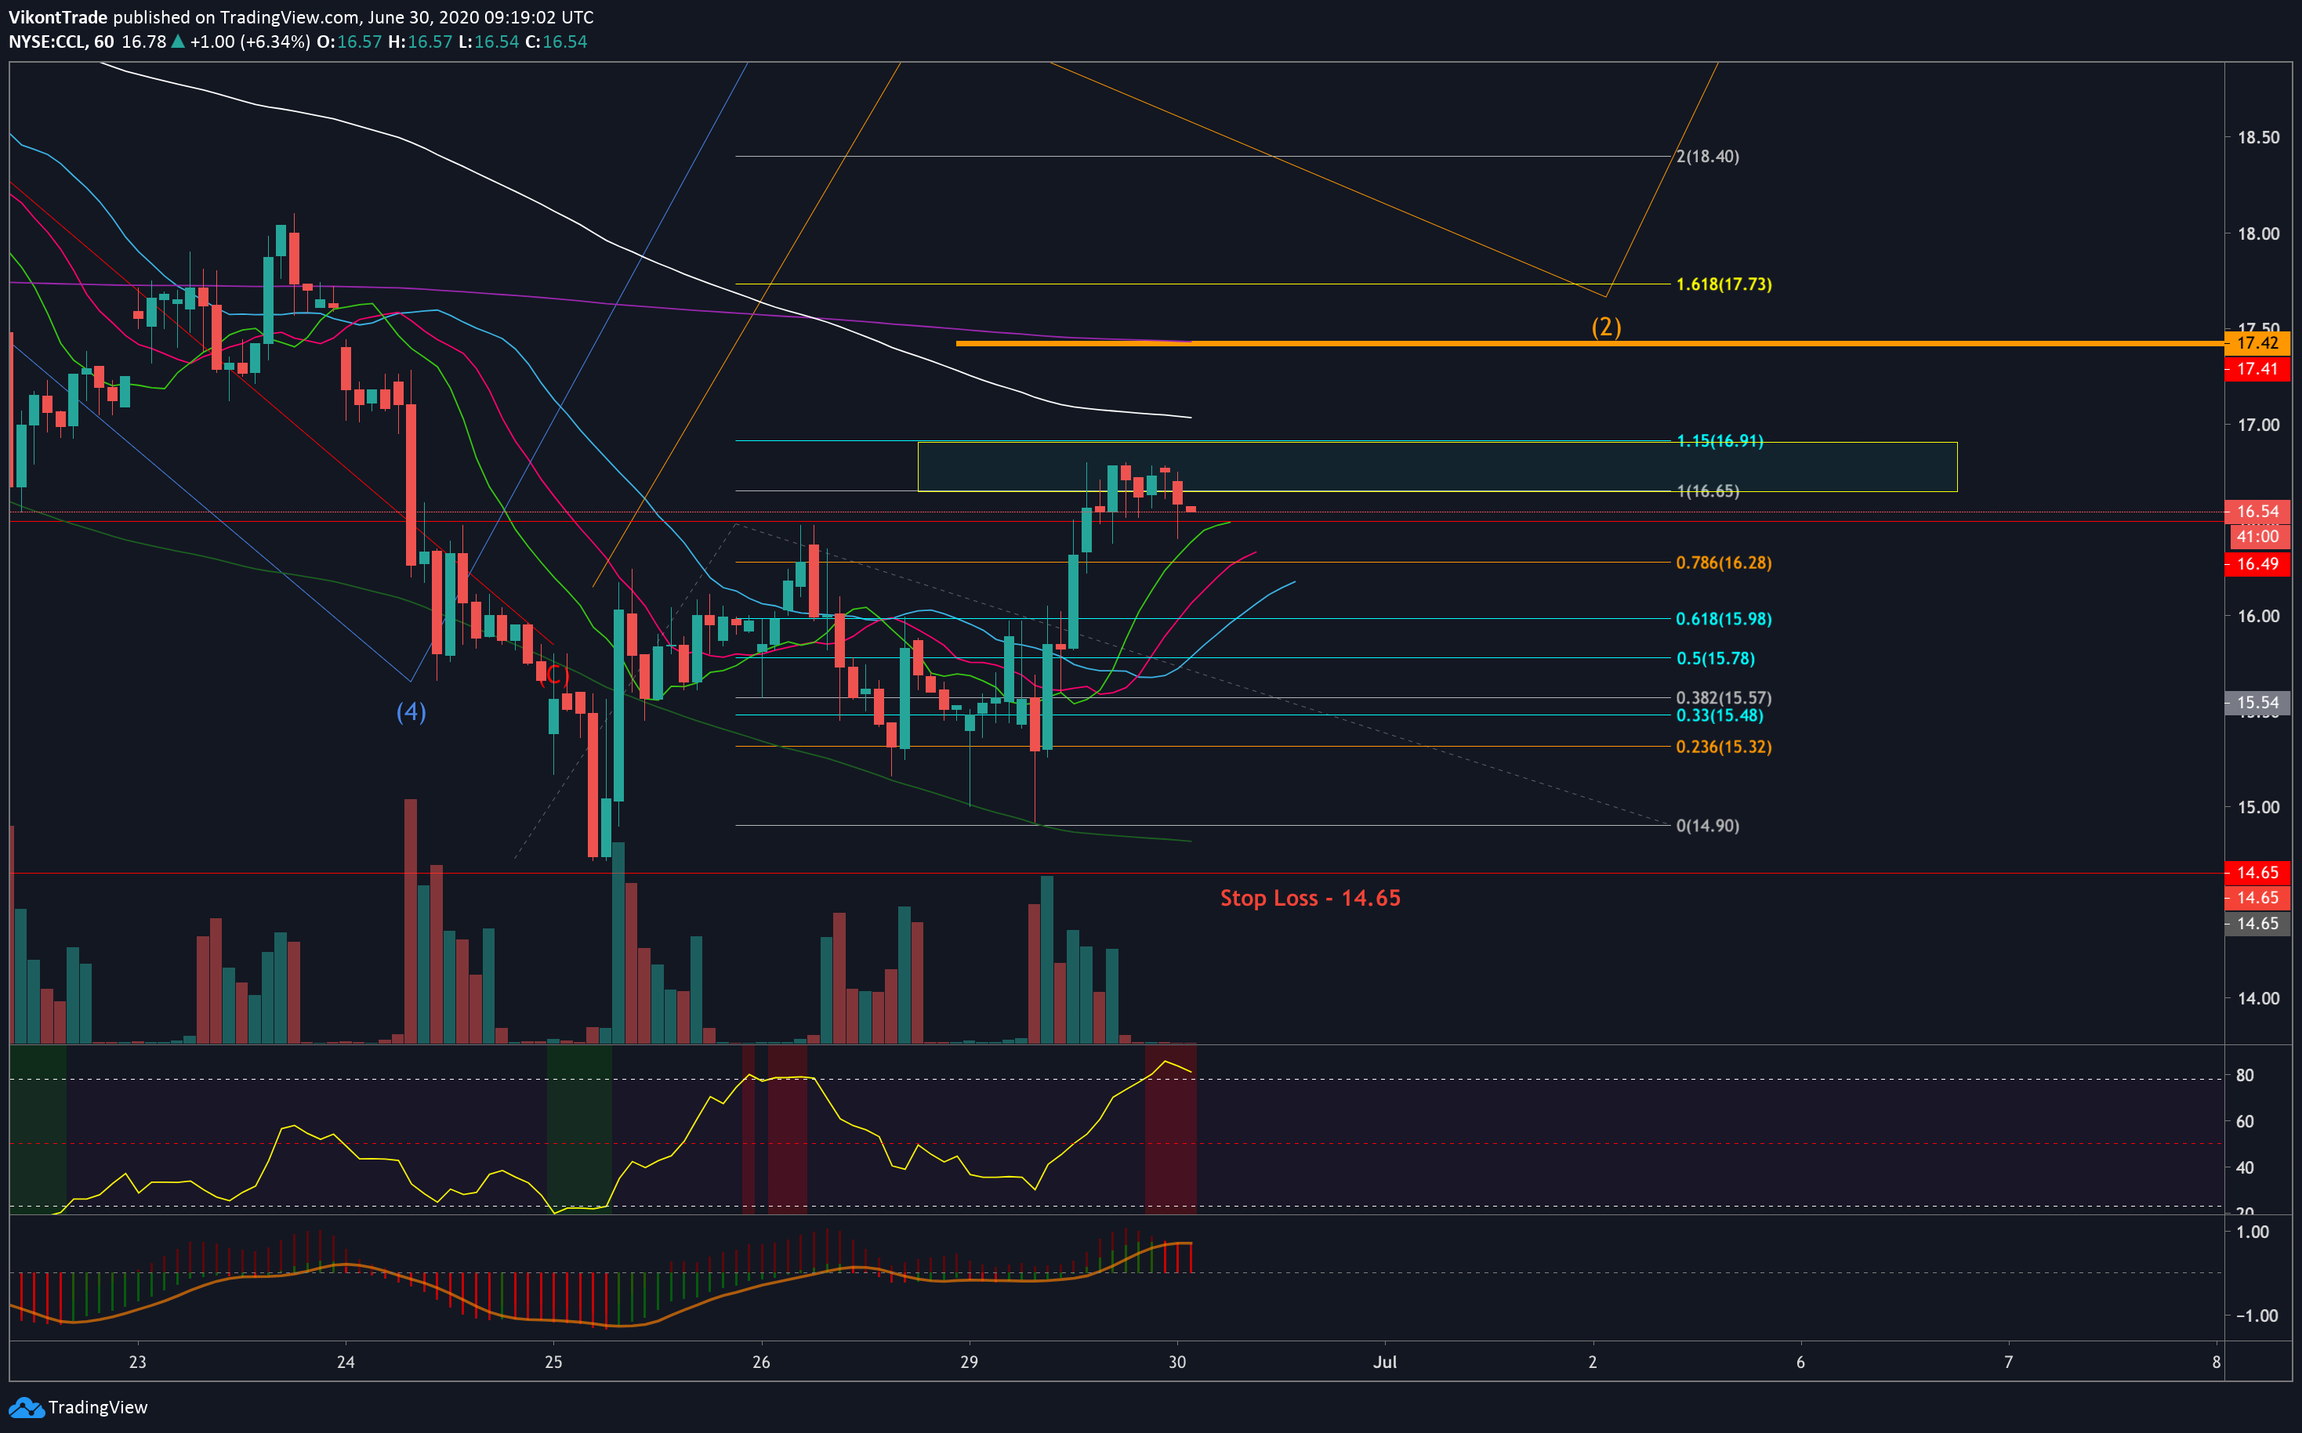Click the C:16.54 close value in header
This screenshot has height=1433, width=2302.
click(x=556, y=42)
